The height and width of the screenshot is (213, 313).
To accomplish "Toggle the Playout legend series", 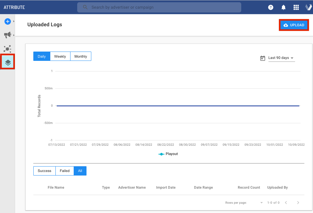I will (x=168, y=154).
